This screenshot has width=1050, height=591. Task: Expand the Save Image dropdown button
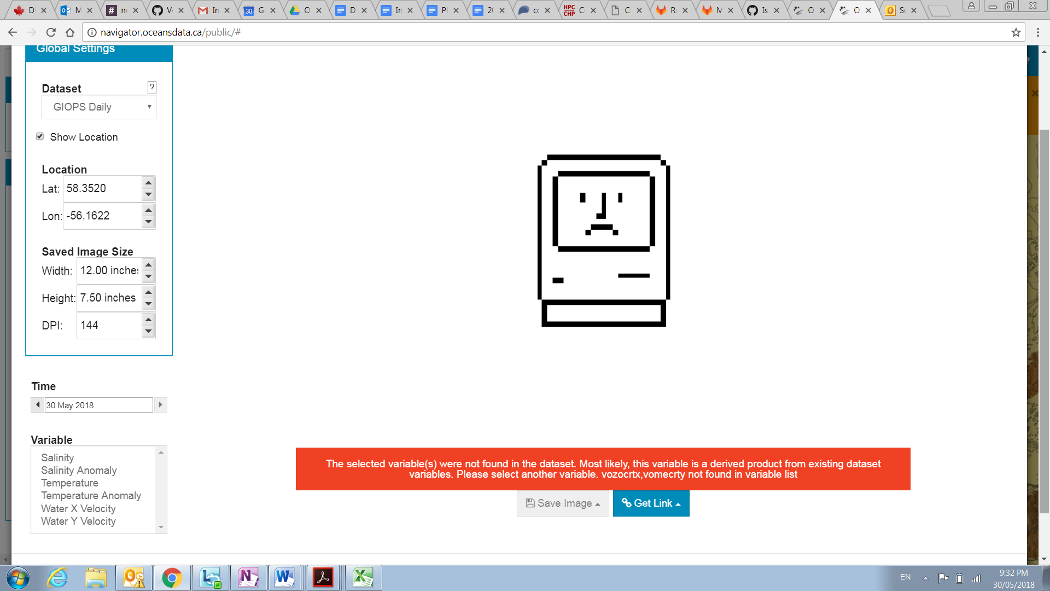563,503
